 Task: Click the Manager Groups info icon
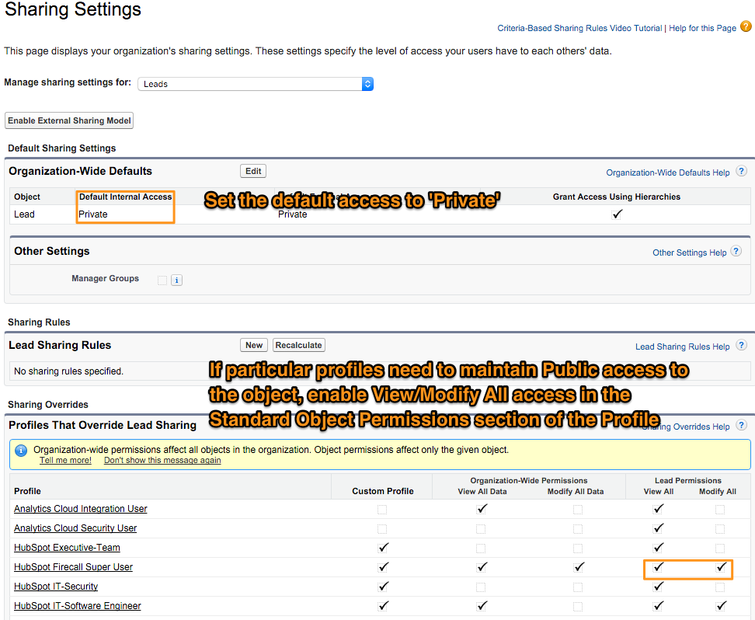177,280
